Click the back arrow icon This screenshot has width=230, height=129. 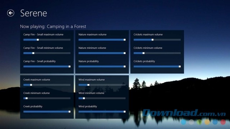point(11,13)
